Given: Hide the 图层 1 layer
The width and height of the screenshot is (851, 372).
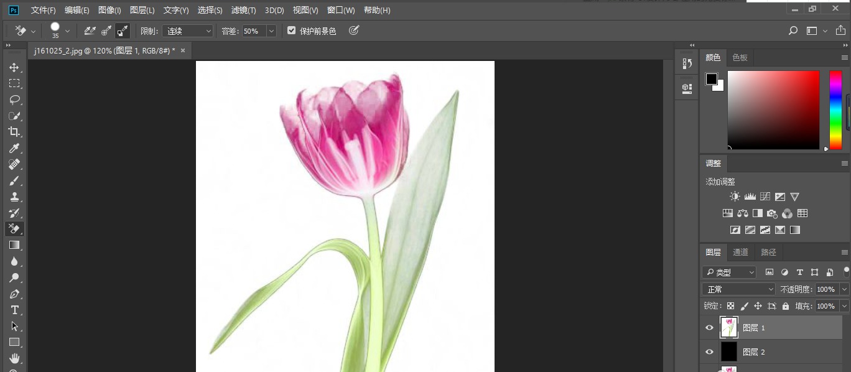Looking at the screenshot, I should (709, 327).
